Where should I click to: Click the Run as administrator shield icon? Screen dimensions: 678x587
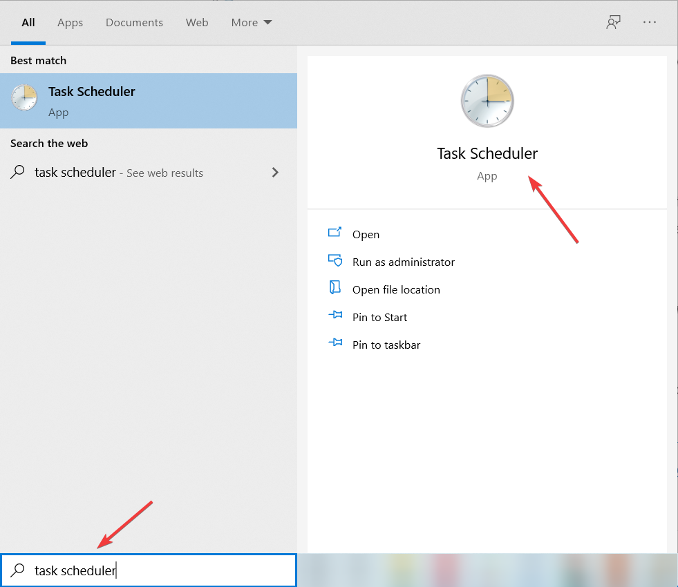click(335, 260)
